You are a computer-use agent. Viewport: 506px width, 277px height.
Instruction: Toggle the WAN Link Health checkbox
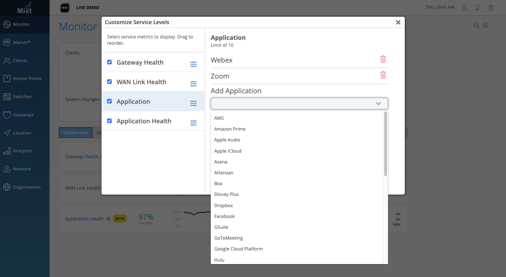pos(110,82)
